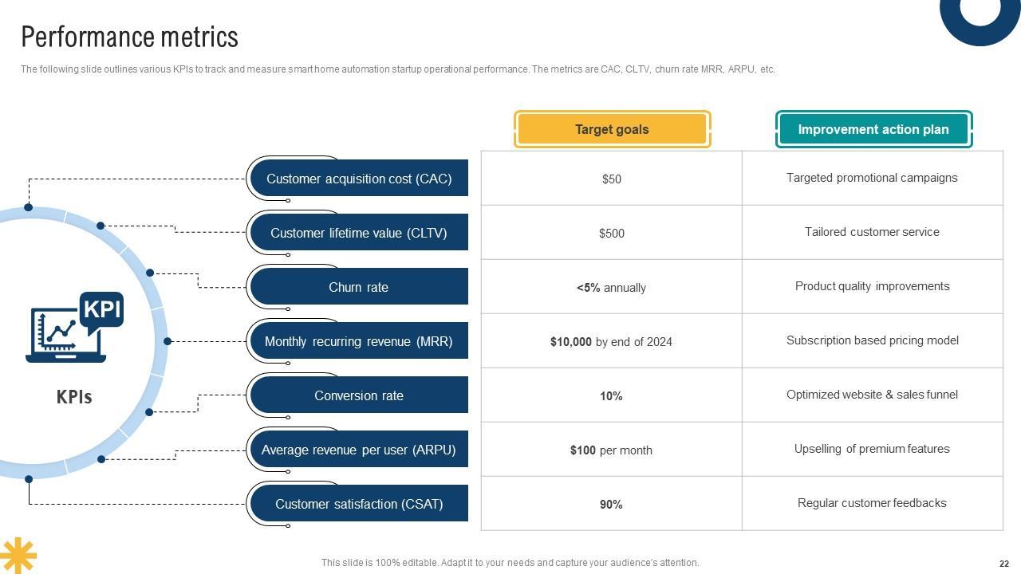Click the circle dot linked to Churn rate
Viewport: 1021px width, 574px height.
[x=150, y=273]
